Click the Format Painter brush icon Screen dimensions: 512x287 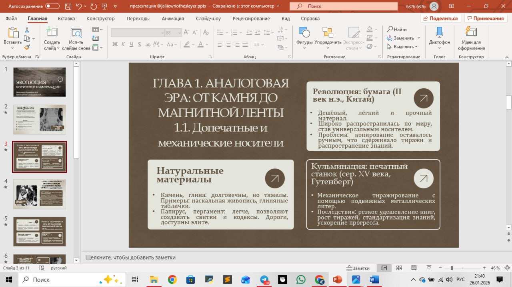pos(27,47)
